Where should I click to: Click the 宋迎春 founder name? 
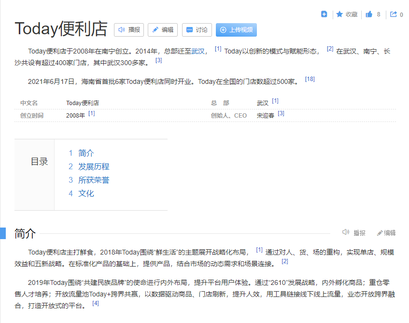click(266, 116)
